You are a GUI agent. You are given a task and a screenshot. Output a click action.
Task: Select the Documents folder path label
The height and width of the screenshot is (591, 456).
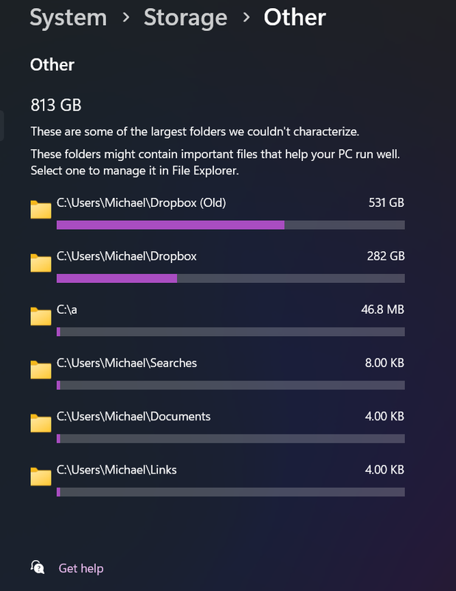(x=134, y=416)
